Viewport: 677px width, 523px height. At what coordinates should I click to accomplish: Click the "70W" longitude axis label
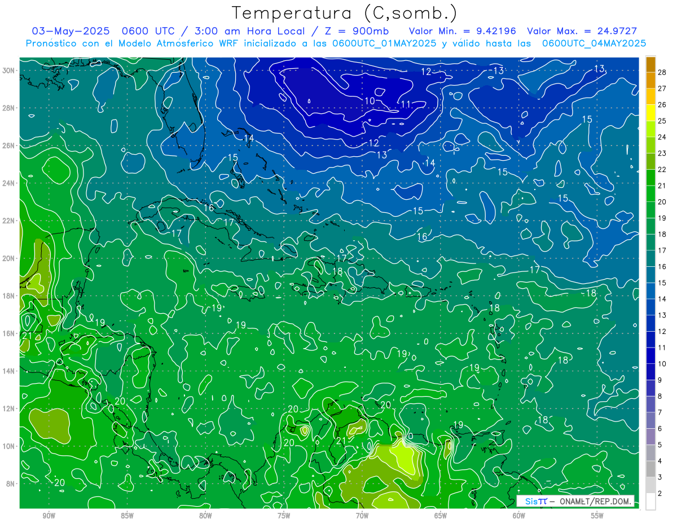[x=362, y=516]
